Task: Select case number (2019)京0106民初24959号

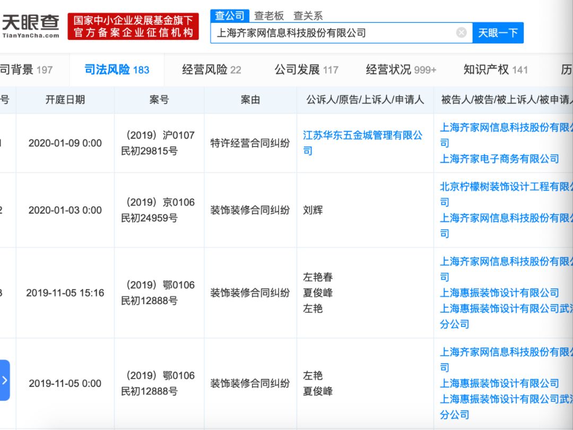Action: click(x=158, y=210)
